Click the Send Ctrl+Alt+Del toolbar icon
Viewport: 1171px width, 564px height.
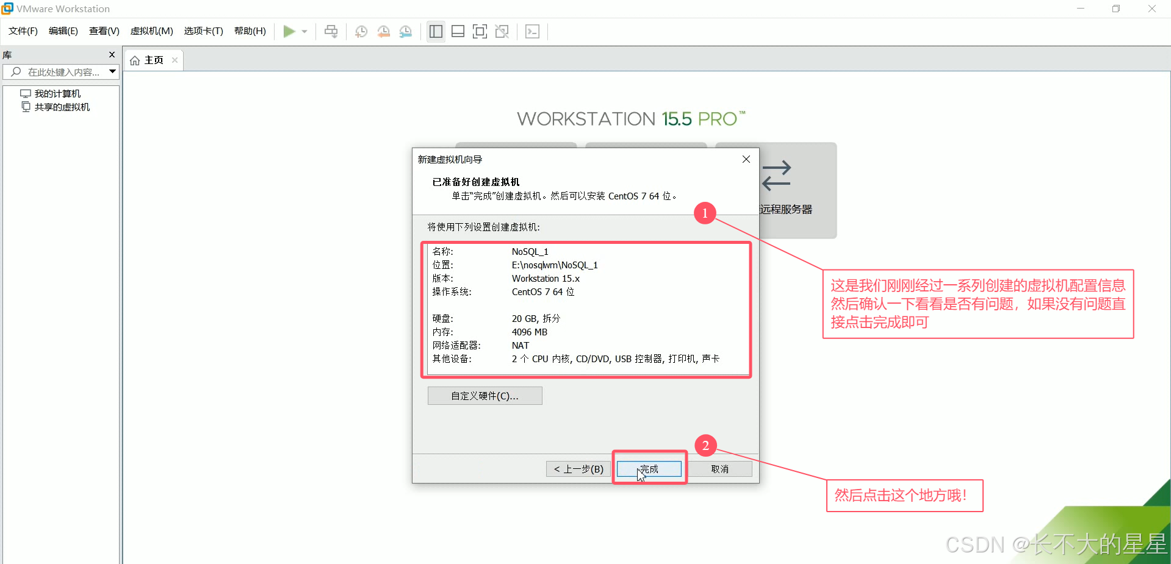pyautogui.click(x=331, y=31)
